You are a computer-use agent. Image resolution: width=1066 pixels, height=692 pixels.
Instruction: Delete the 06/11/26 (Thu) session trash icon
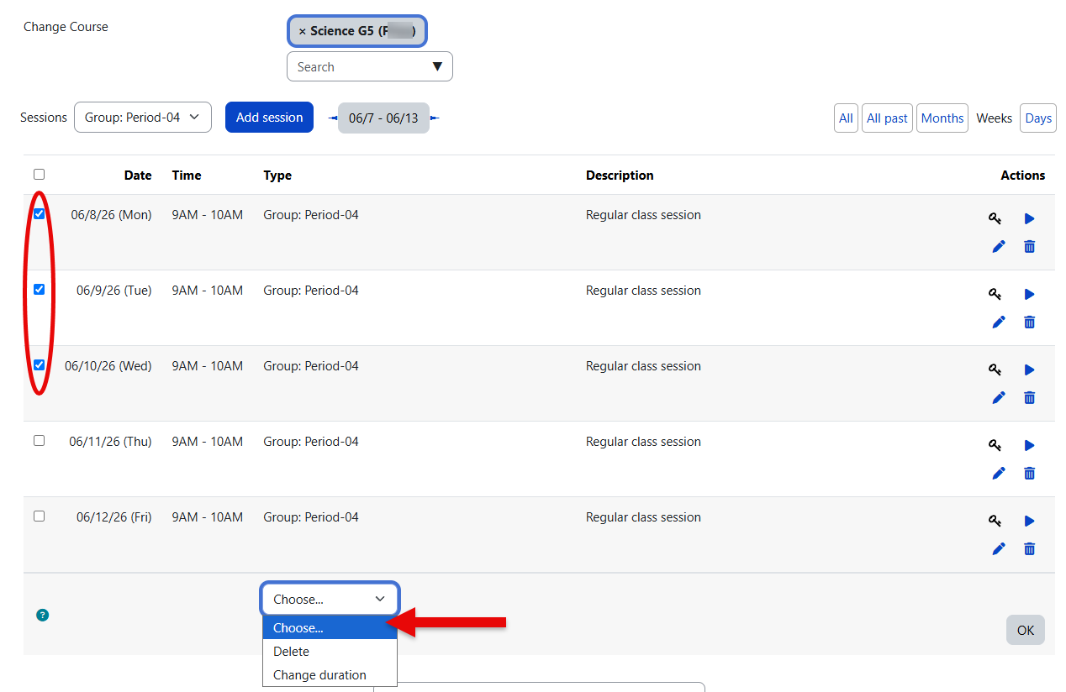(1029, 473)
